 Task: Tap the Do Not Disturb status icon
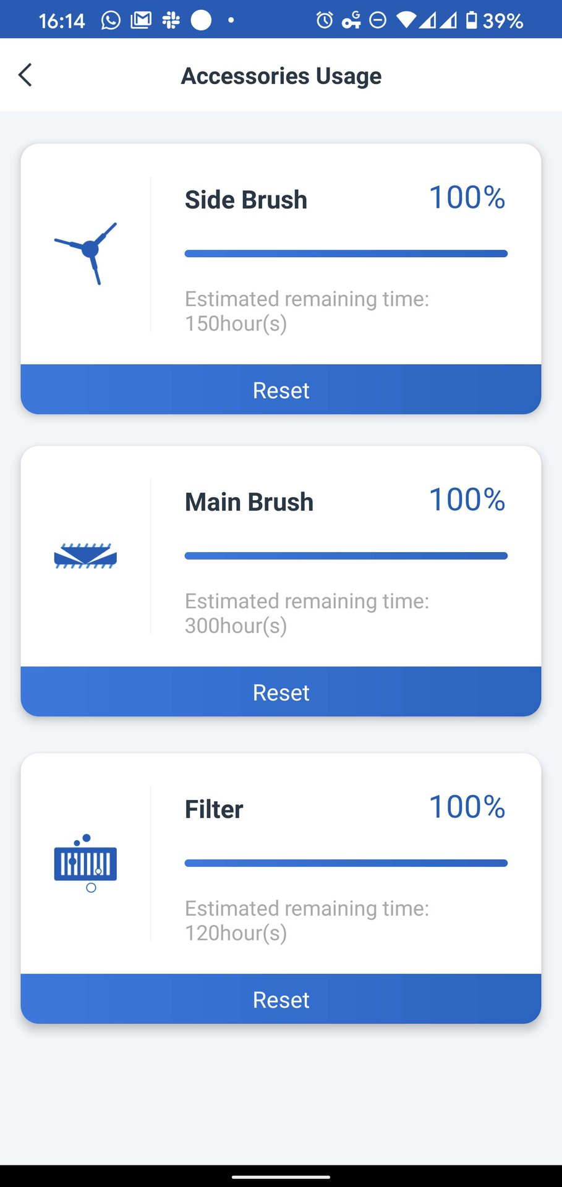(x=378, y=20)
